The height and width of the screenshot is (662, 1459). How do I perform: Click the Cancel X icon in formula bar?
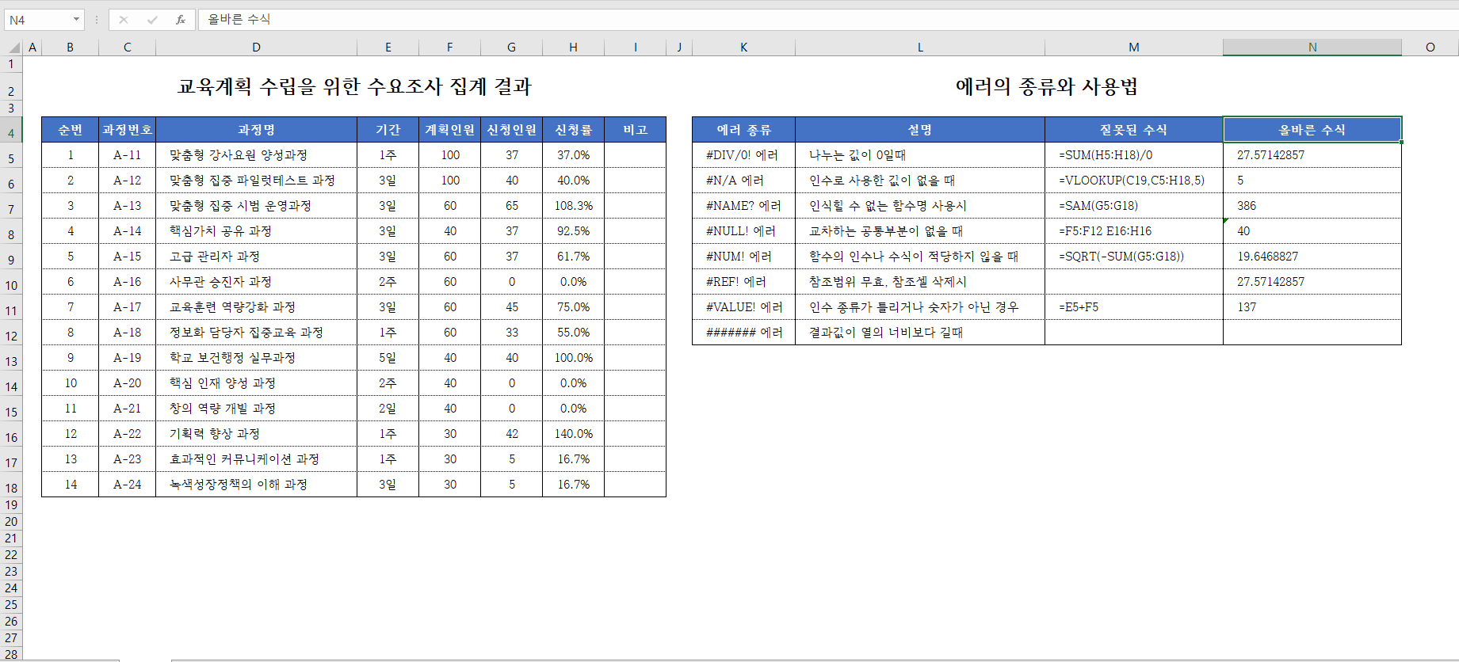pyautogui.click(x=124, y=20)
